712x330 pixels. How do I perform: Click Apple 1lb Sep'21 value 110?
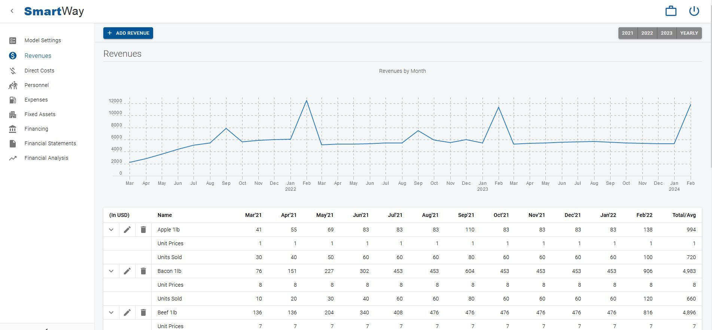(470, 230)
